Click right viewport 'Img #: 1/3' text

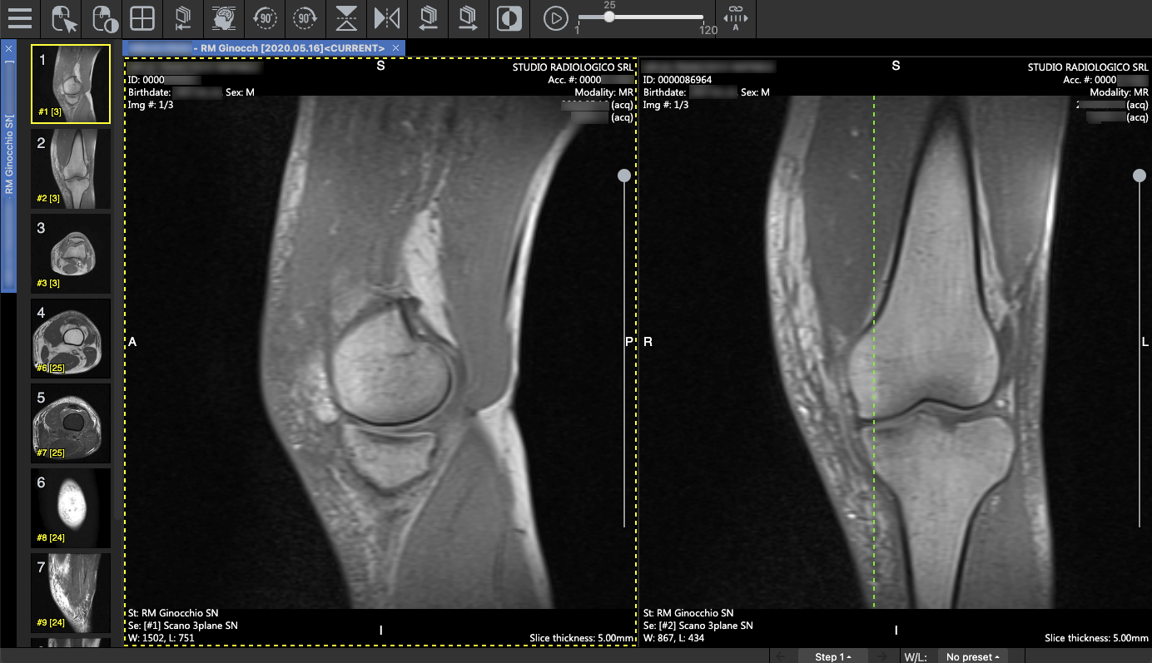tap(666, 105)
